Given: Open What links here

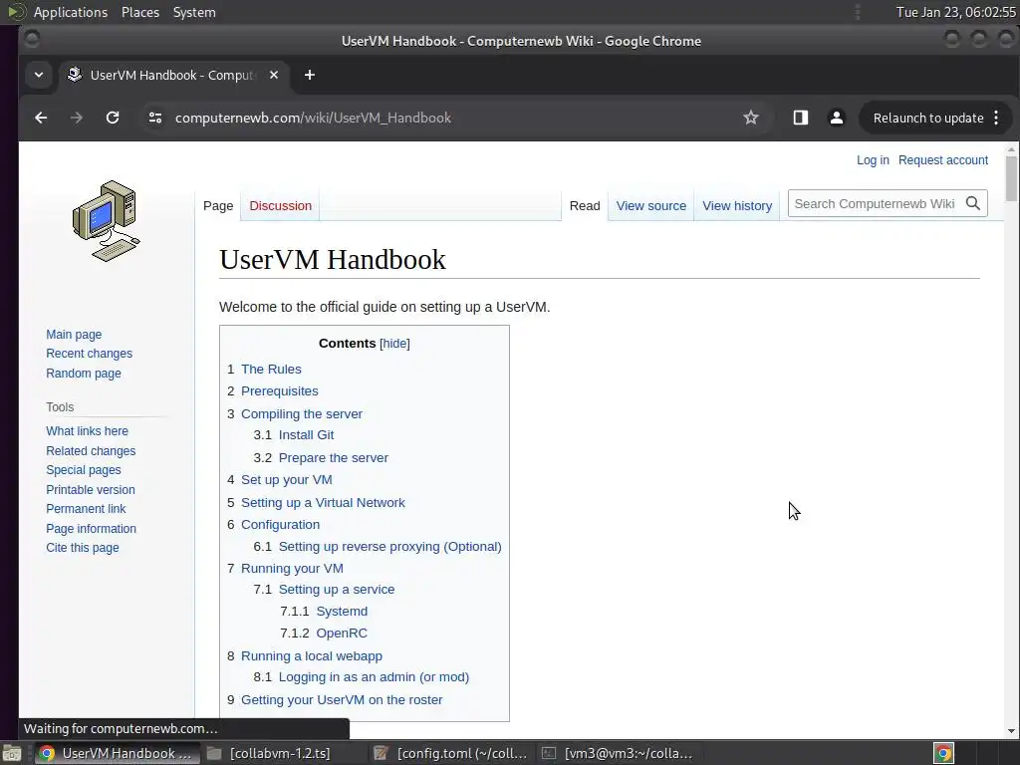Looking at the screenshot, I should [x=88, y=431].
